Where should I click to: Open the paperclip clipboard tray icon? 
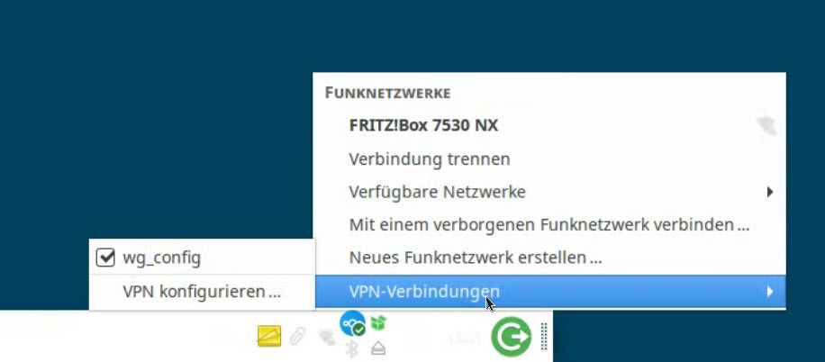click(x=297, y=336)
